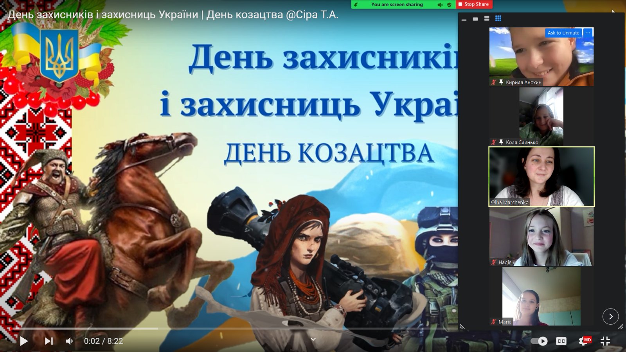Switch to grid view of video panel
Image resolution: width=626 pixels, height=352 pixels.
coord(498,18)
